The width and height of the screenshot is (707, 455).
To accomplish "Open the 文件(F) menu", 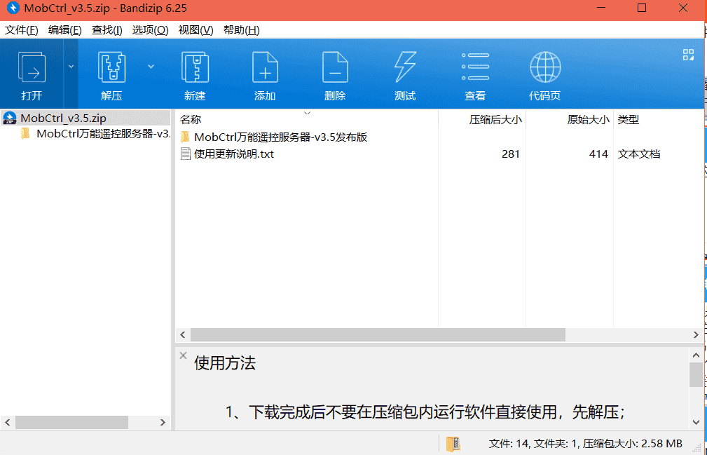I will click(21, 30).
